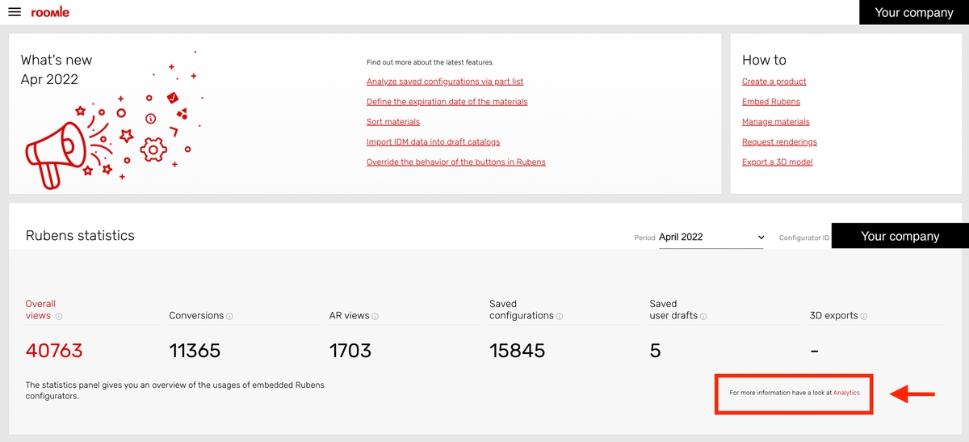The width and height of the screenshot is (969, 442).
Task: Open the Request renderings guide
Action: [779, 142]
